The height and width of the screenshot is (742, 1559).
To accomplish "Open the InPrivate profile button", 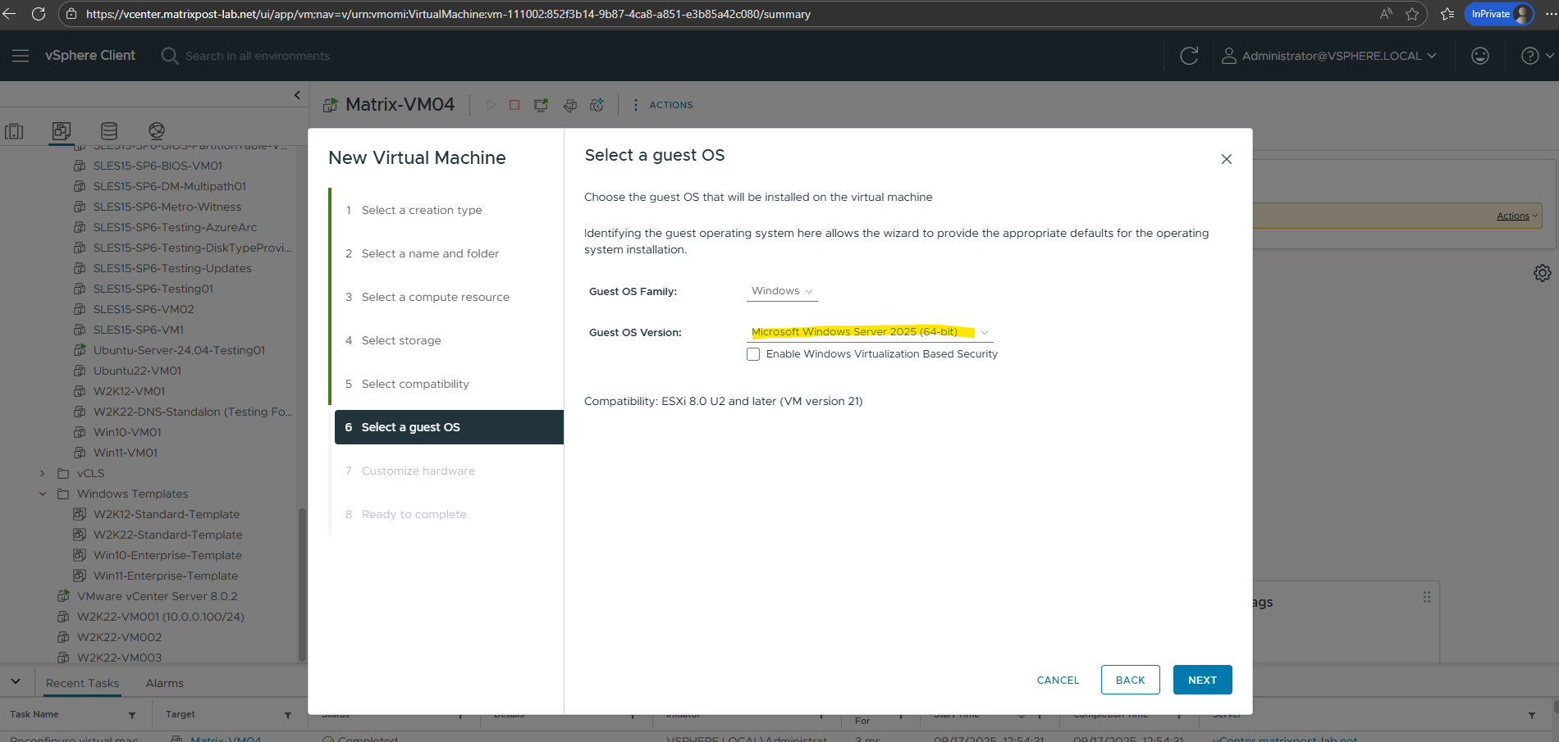I will click(1499, 14).
